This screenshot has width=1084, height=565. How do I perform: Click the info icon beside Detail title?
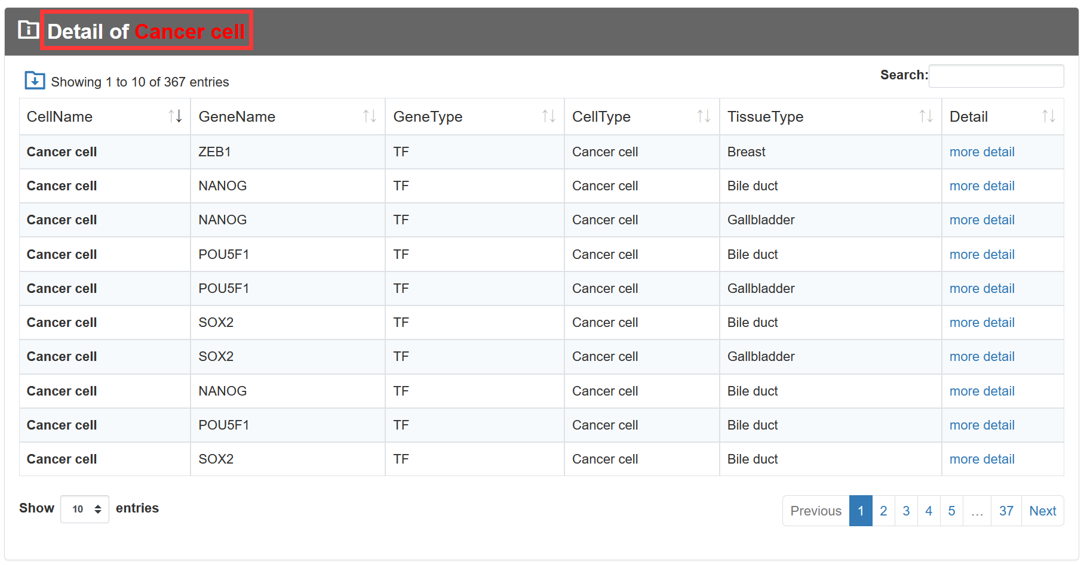[x=28, y=29]
